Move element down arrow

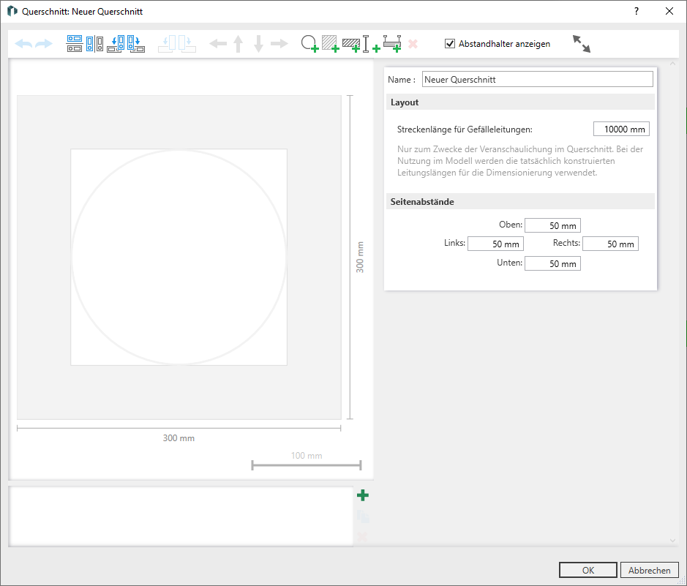tap(258, 44)
